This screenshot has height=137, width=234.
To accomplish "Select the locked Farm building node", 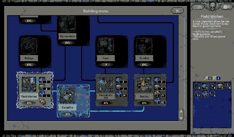I will pyautogui.click(x=106, y=50).
